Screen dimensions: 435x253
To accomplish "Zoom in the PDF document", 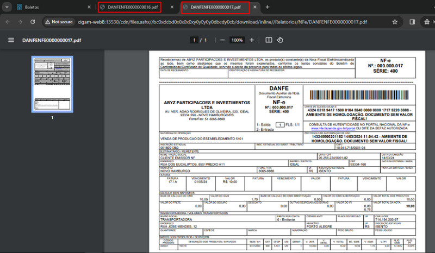I will click(x=252, y=40).
